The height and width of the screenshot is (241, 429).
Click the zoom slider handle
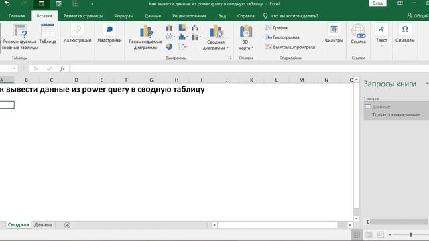(411, 235)
